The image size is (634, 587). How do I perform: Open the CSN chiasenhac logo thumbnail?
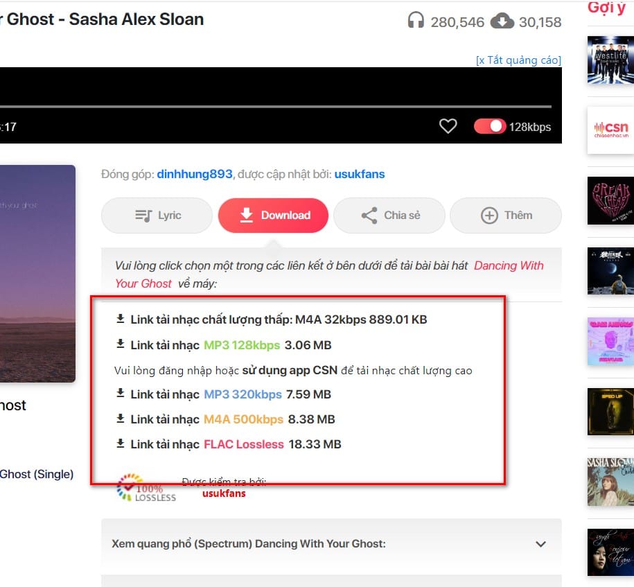click(610, 130)
